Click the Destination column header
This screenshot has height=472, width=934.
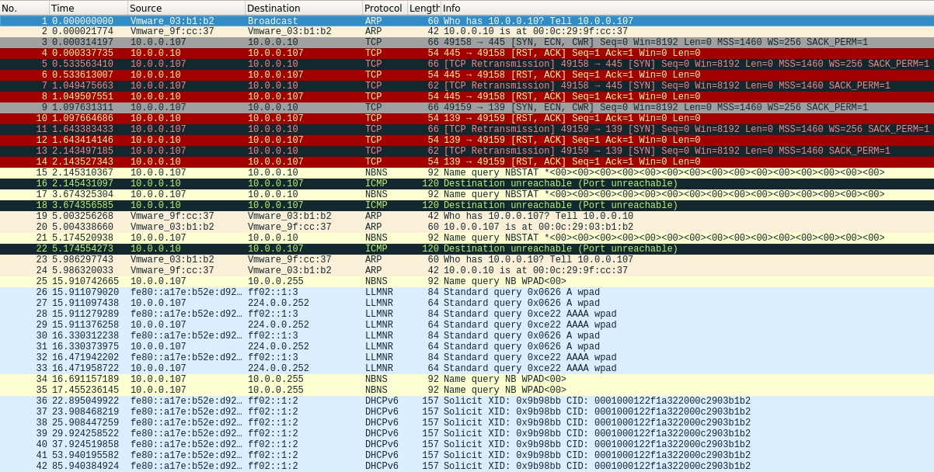point(304,8)
